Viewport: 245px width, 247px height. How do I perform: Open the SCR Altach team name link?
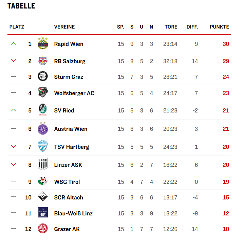pos(69,197)
